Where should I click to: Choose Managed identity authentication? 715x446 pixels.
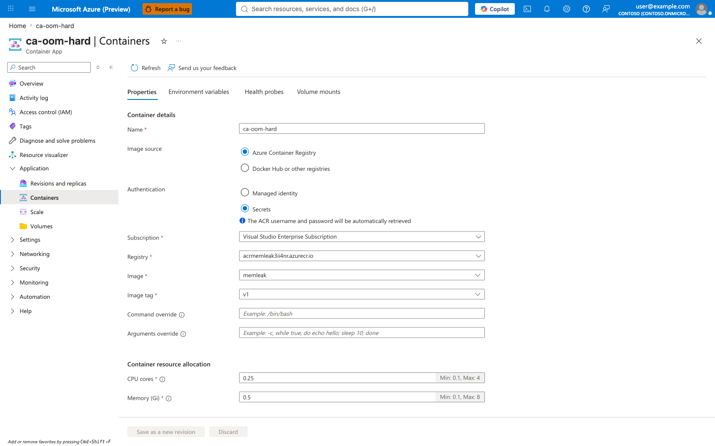(x=245, y=193)
